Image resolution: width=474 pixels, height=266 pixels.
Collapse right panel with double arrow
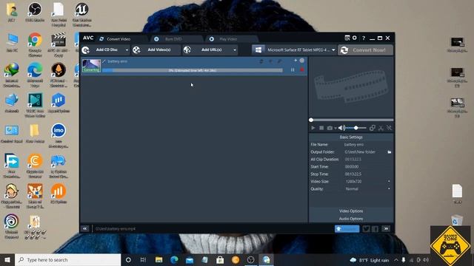386,228
